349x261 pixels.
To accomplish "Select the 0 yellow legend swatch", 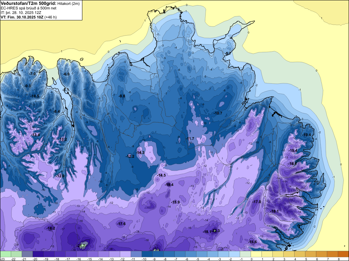I will pyautogui.click(x=256, y=254).
